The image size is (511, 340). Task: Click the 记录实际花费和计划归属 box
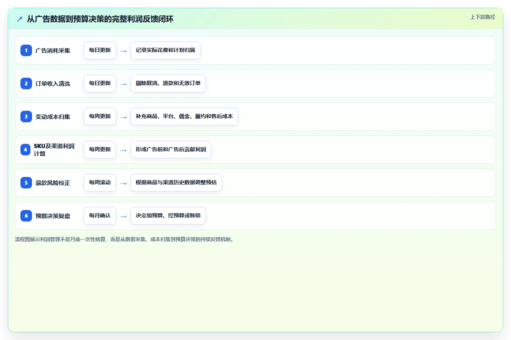pyautogui.click(x=165, y=50)
